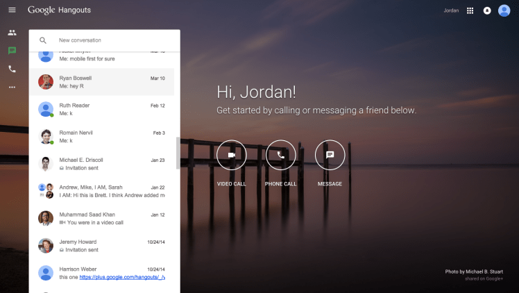Open the plus.google.com/hangouts link
Image resolution: width=519 pixels, height=293 pixels.
click(x=122, y=277)
